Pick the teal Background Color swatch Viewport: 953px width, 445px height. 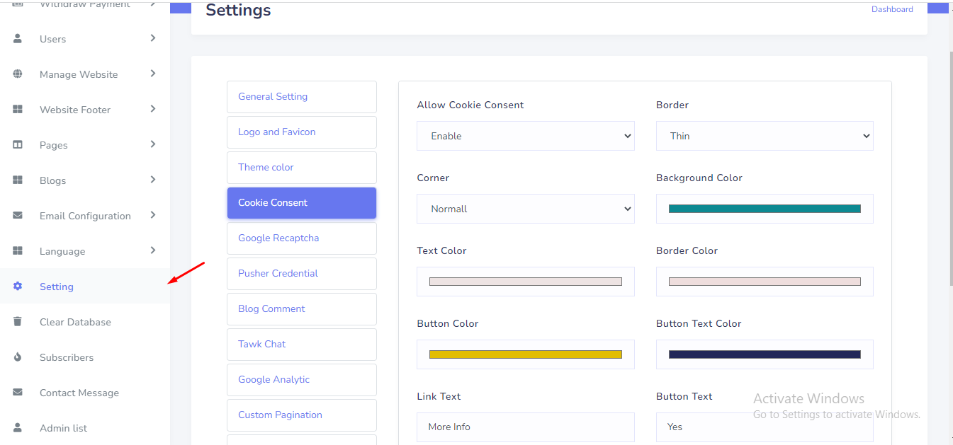click(765, 209)
